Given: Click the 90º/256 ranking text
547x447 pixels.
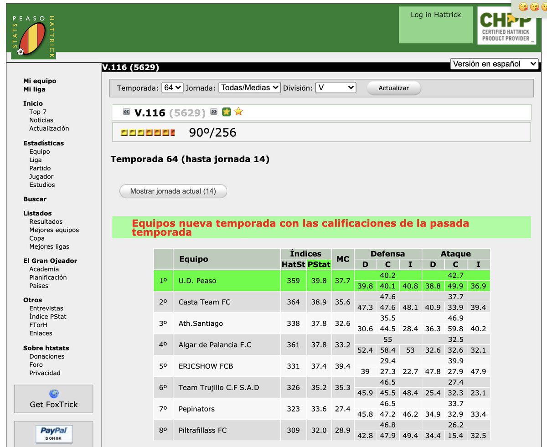Looking at the screenshot, I should (x=212, y=133).
